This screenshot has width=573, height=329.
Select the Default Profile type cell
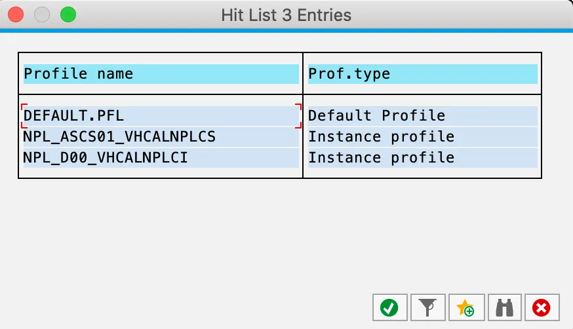[422, 116]
